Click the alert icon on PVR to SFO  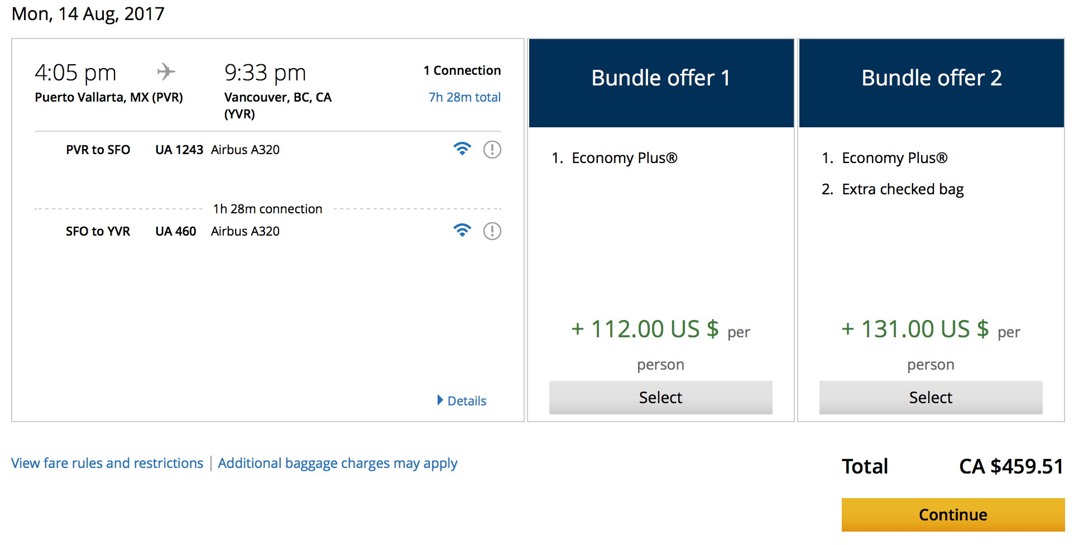[492, 150]
